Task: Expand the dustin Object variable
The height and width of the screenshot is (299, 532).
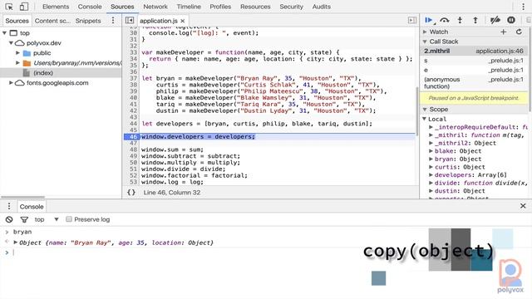Action: (x=431, y=191)
